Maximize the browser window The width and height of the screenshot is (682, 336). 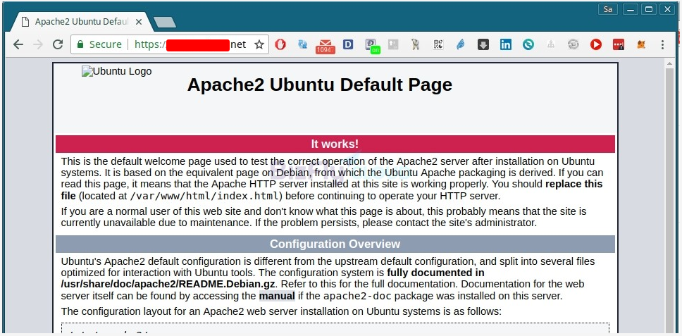648,8
